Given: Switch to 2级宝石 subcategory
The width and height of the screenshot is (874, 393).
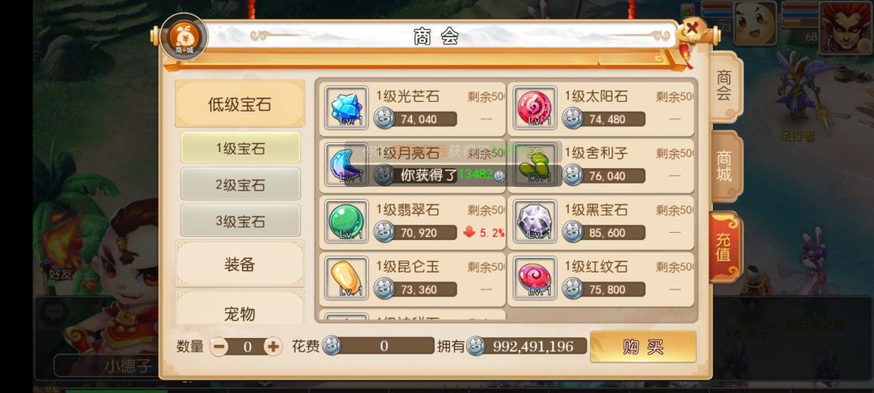Looking at the screenshot, I should tap(240, 185).
